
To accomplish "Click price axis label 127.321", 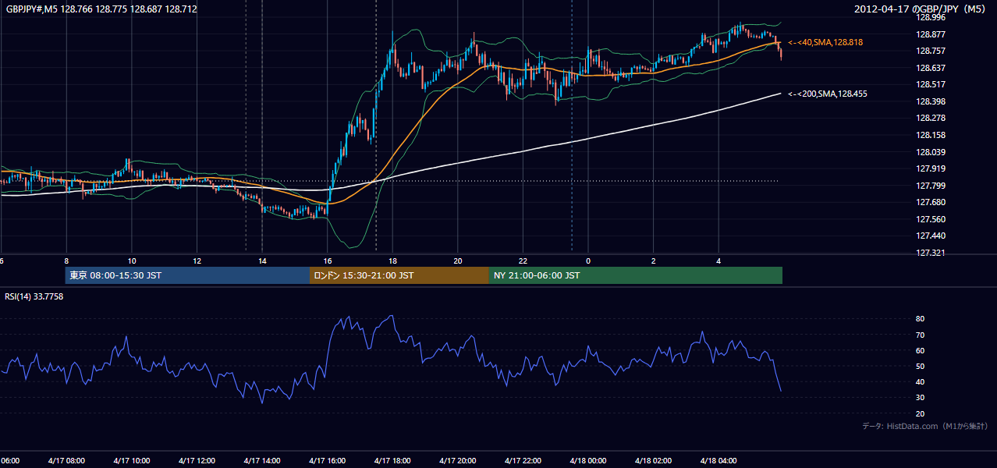I will tap(930, 253).
